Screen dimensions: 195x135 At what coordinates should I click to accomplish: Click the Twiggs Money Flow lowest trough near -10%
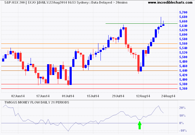(x=68, y=131)
